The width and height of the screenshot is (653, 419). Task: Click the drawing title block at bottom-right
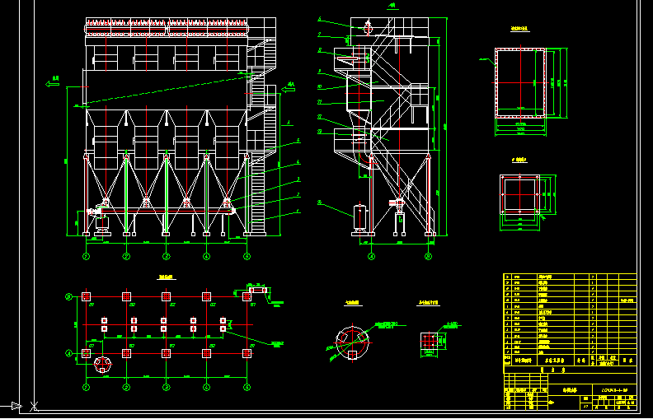tap(569, 391)
